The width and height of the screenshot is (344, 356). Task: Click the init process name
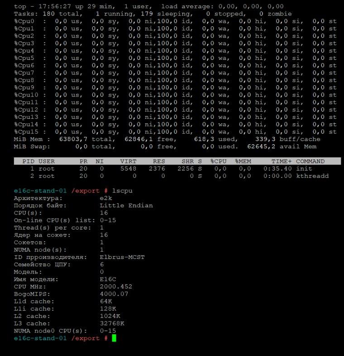click(304, 169)
